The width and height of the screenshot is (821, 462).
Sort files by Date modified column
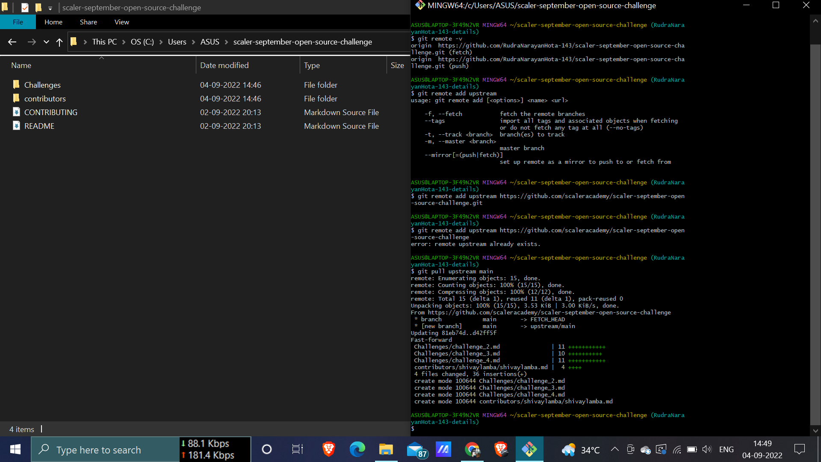click(224, 65)
